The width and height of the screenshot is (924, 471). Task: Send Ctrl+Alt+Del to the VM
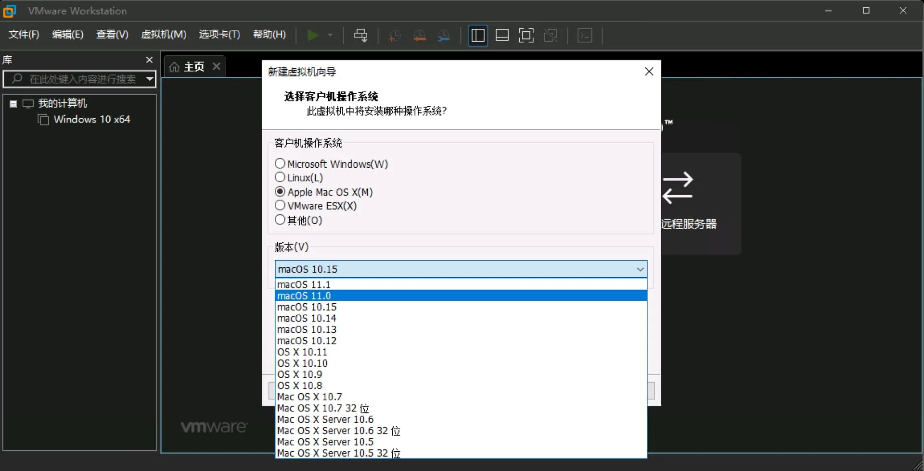361,35
